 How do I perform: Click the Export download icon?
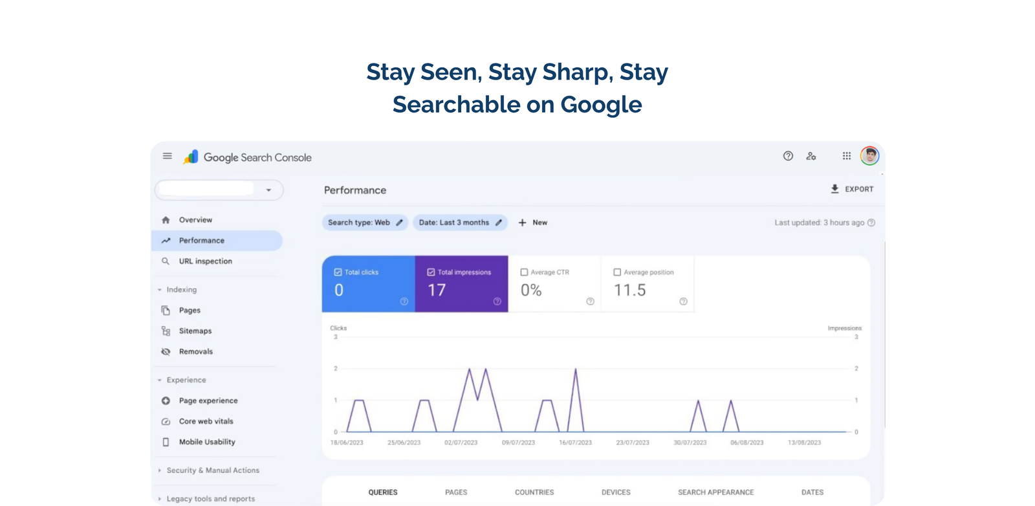click(x=834, y=189)
